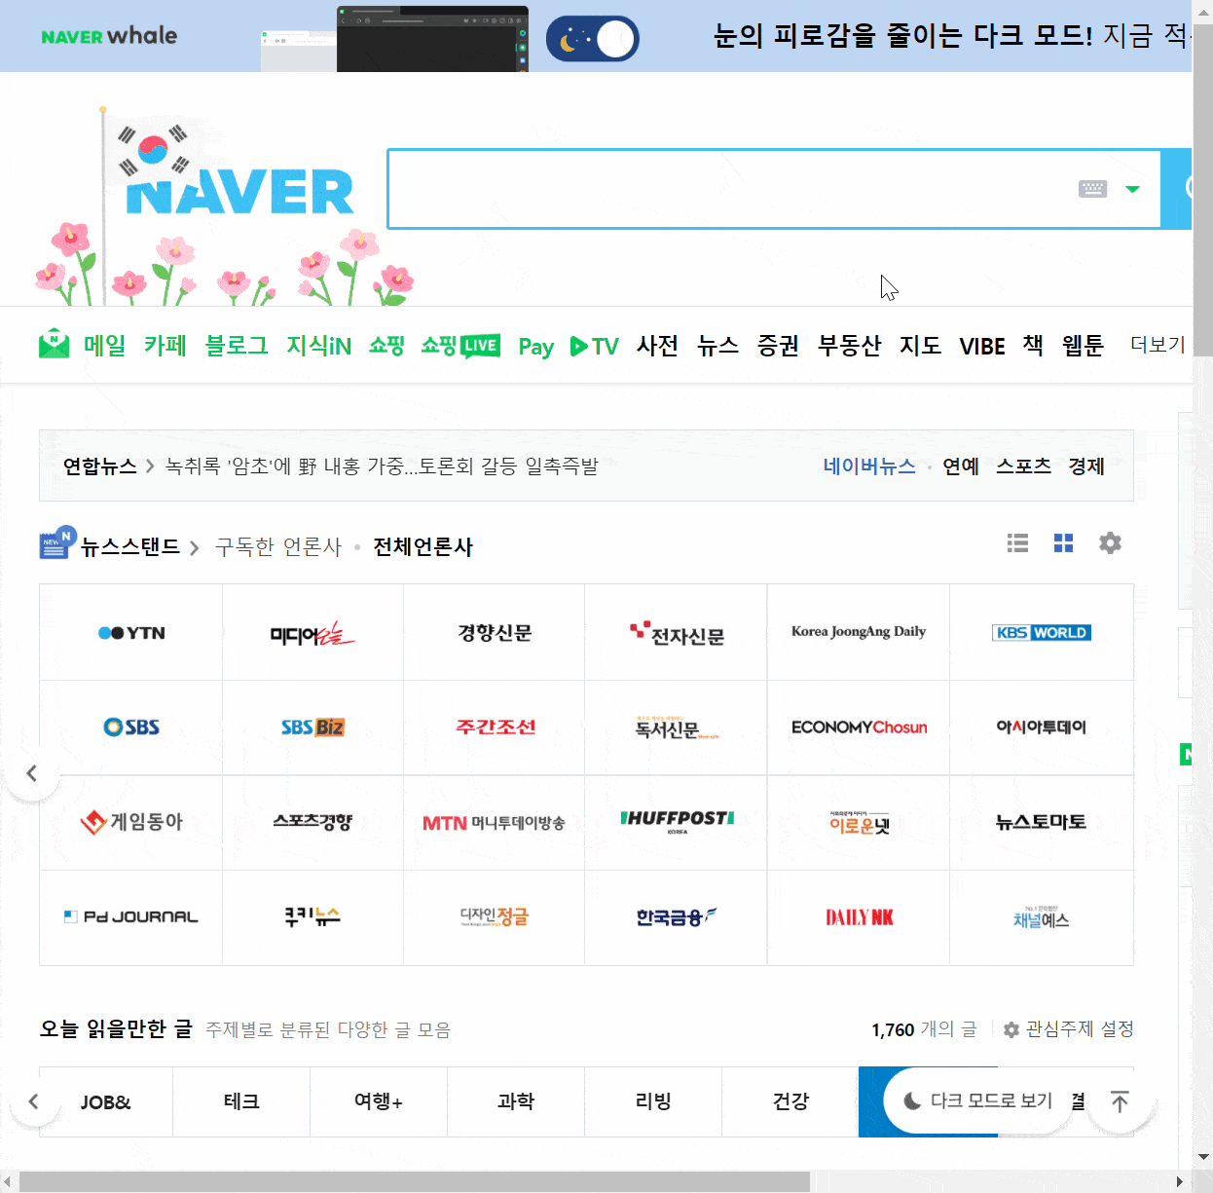The image size is (1213, 1193).
Task: Go to the 쇼핑 menu item
Action: click(x=386, y=345)
